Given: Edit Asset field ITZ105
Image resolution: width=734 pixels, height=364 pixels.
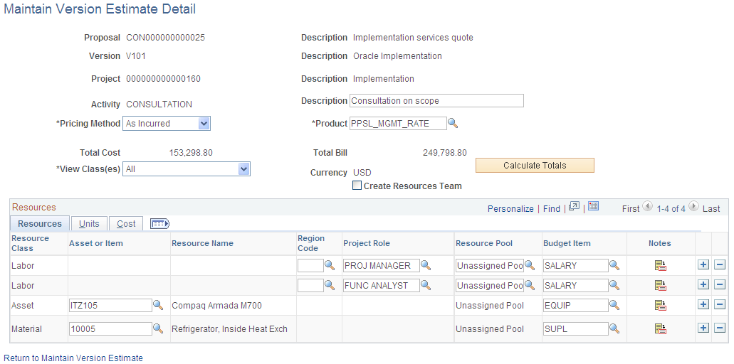Looking at the screenshot, I should point(110,305).
